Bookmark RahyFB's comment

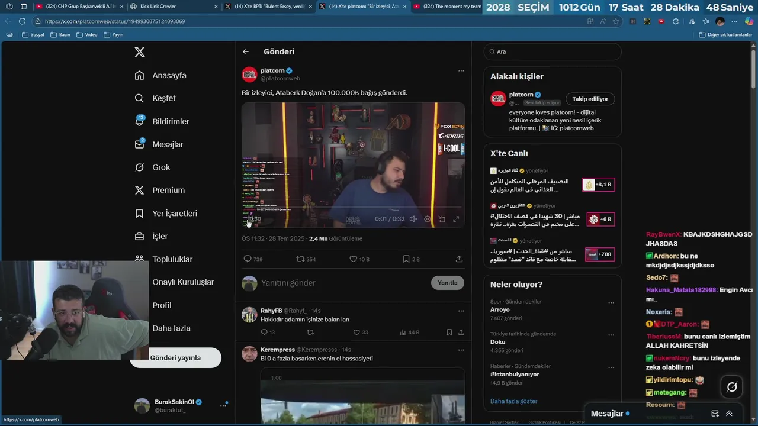pyautogui.click(x=449, y=333)
